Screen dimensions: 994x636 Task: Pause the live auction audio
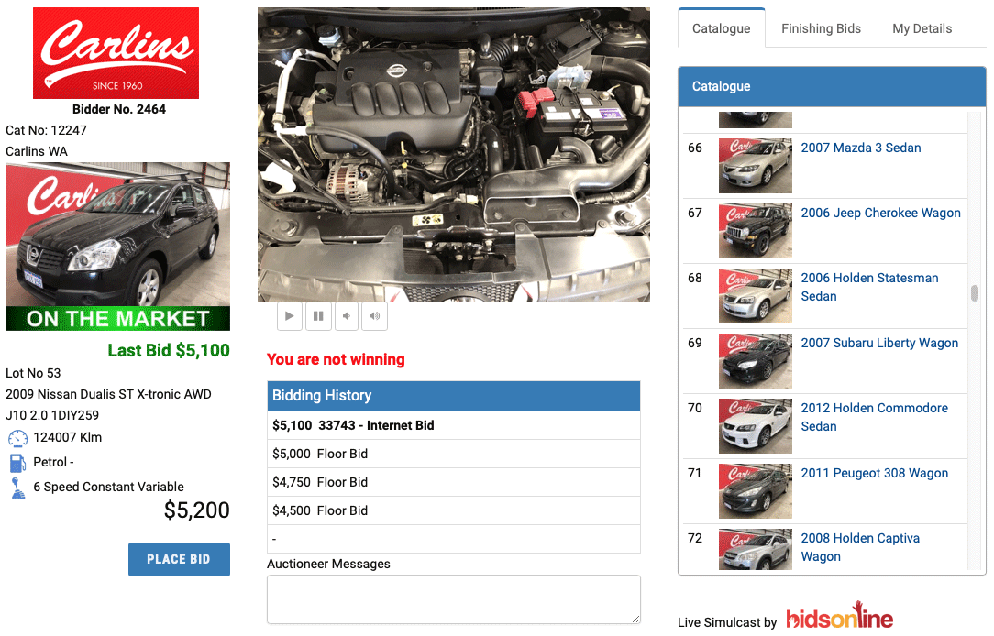coord(318,316)
